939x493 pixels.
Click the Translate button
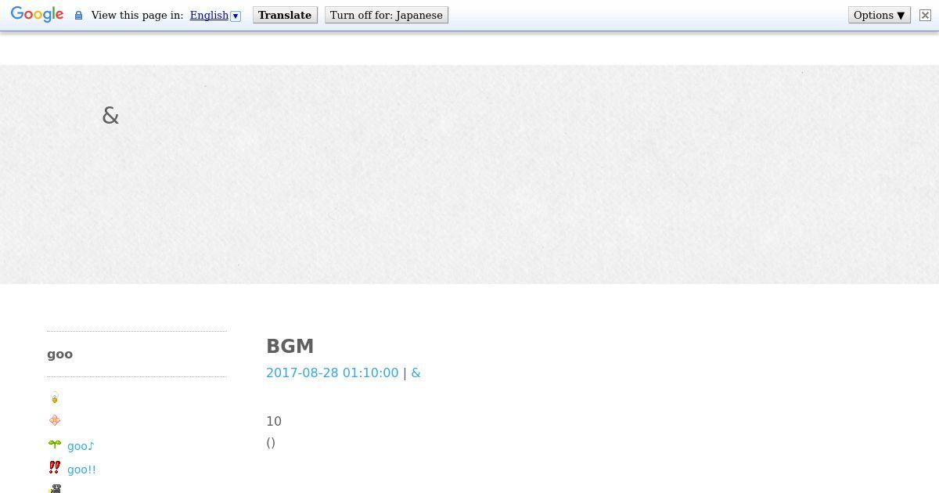(285, 15)
